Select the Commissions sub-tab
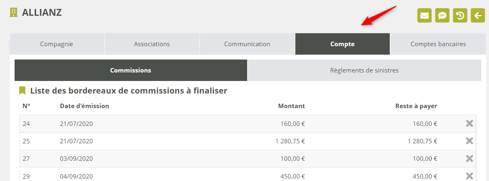This screenshot has width=489, height=181. coord(130,70)
